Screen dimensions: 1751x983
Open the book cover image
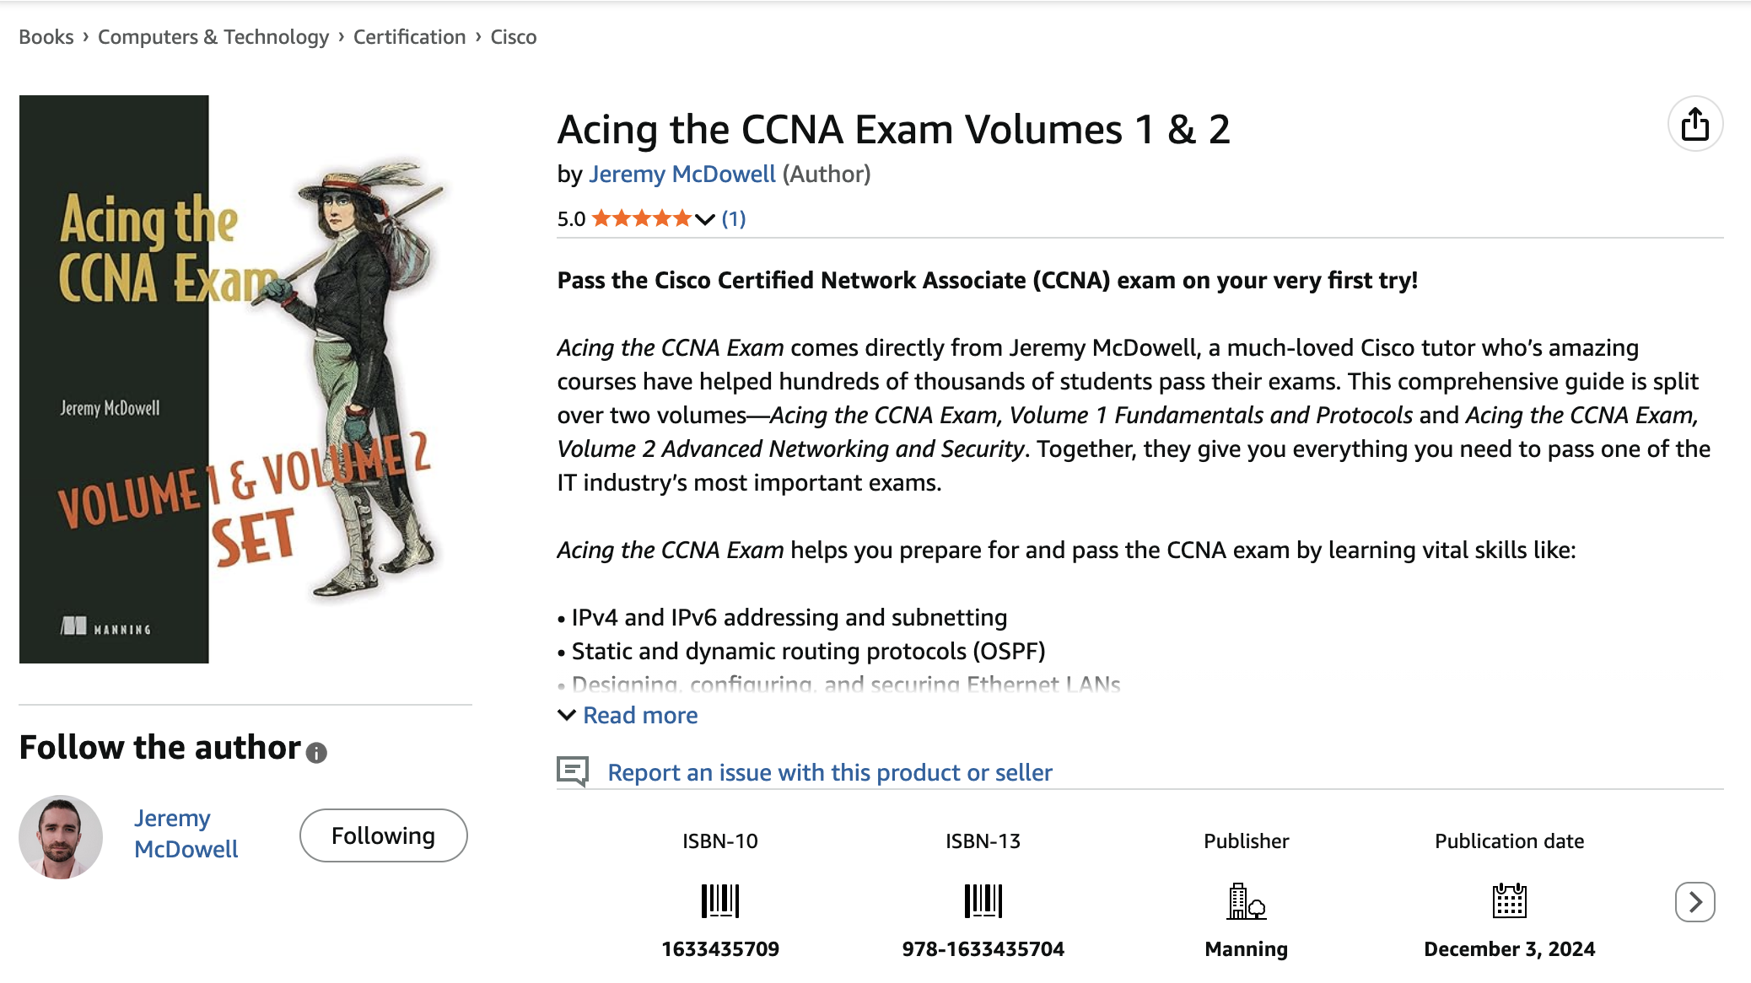point(232,379)
